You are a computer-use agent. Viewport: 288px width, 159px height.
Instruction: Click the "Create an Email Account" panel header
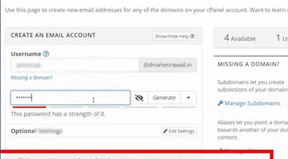click(53, 35)
